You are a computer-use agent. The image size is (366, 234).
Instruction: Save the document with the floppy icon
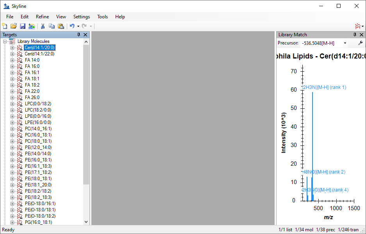tap(23, 26)
